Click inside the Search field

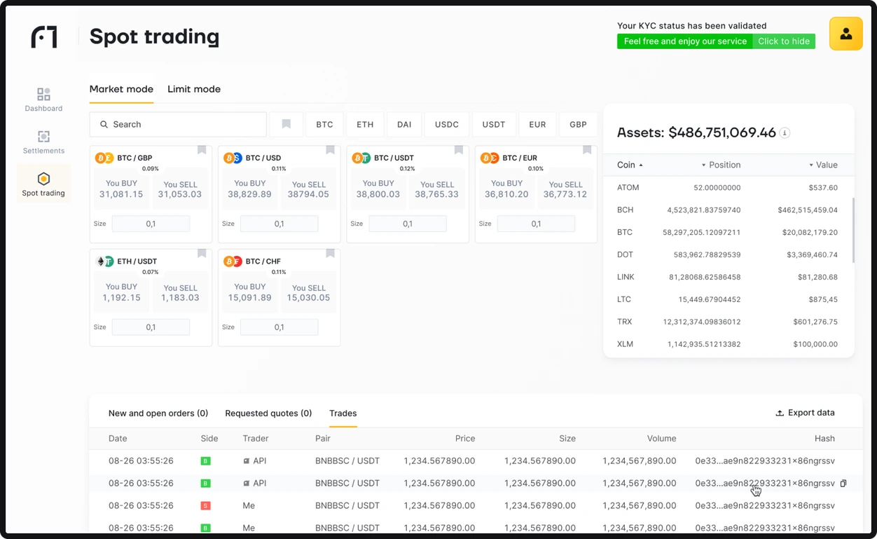point(178,124)
